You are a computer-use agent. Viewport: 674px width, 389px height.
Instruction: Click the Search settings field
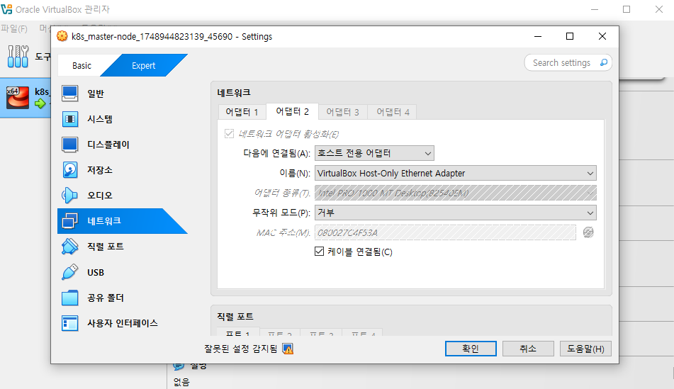tap(568, 63)
